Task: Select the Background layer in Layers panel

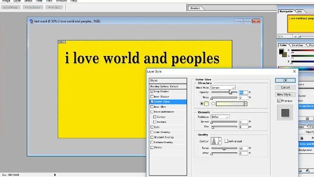Action: [x=306, y=150]
